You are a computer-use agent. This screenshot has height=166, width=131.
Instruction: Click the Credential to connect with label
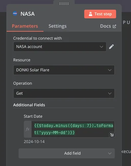[37, 38]
